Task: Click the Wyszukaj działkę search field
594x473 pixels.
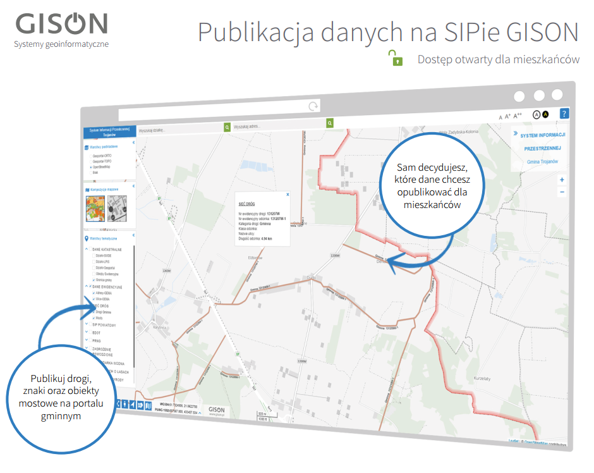Action: point(180,129)
